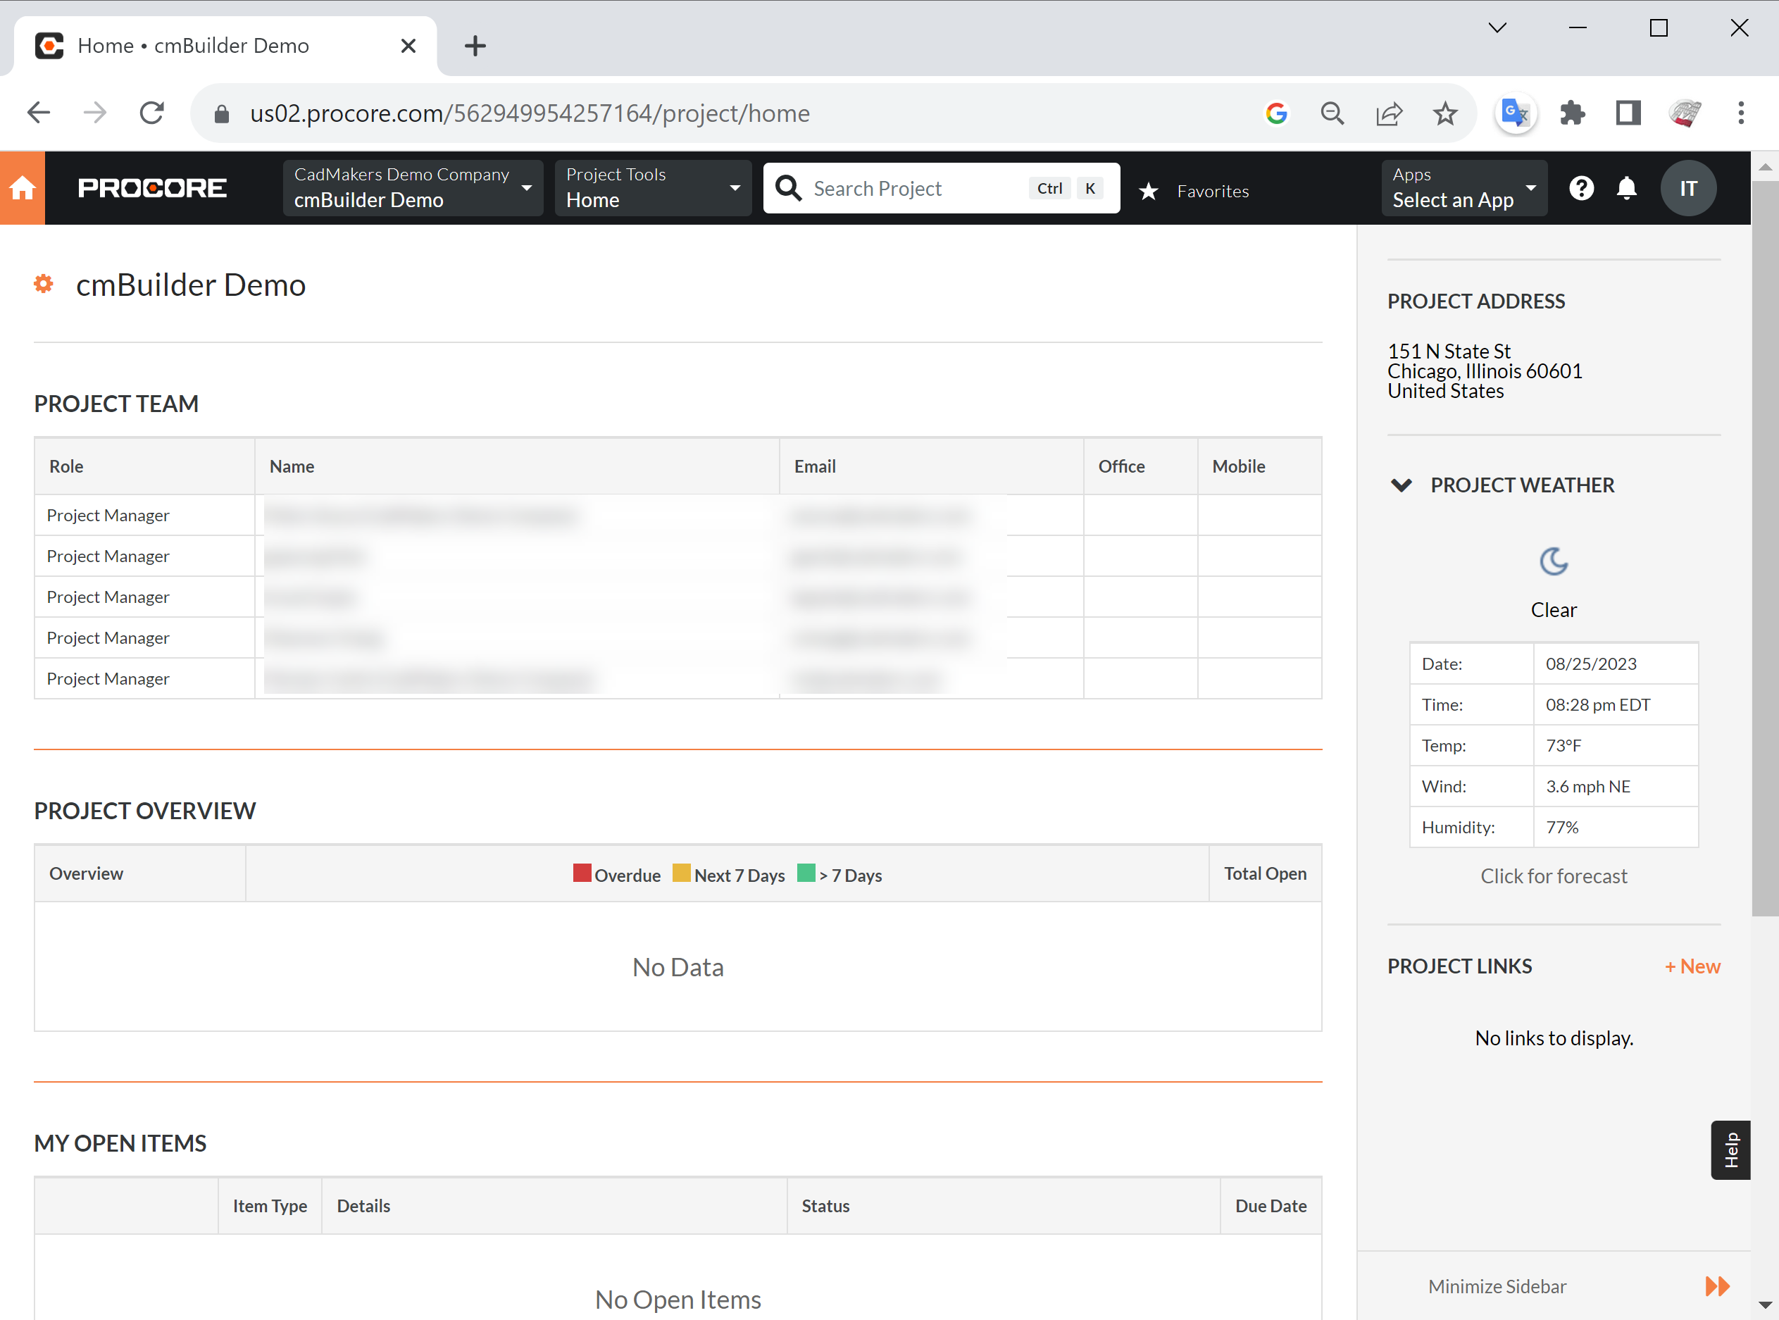The height and width of the screenshot is (1320, 1779).
Task: Click the browser extensions puzzle icon
Action: coord(1572,113)
